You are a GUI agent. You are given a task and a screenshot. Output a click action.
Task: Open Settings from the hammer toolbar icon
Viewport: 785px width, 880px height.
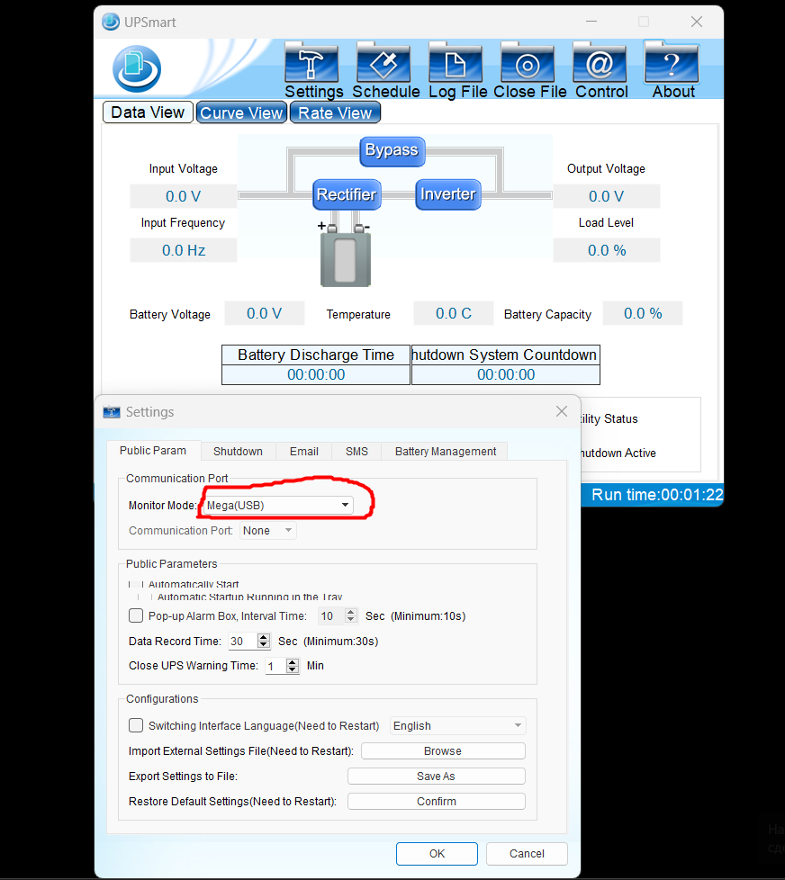[x=311, y=66]
